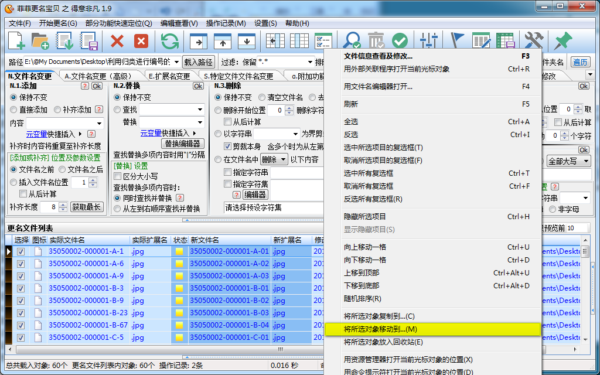Click the red help icon beside 补齐添加
This screenshot has height=375, width=600.
98,110
